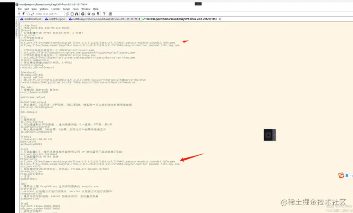Click the substream_only=0 line
The height and width of the screenshot is (213, 353).
click(33, 97)
